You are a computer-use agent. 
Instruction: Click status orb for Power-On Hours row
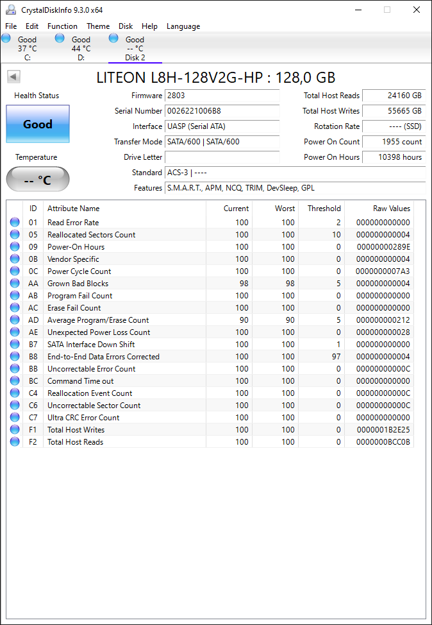tap(15, 247)
